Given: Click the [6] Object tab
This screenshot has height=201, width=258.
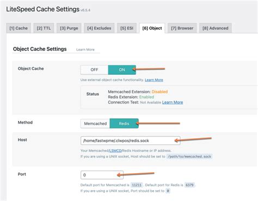Looking at the screenshot, I should pyautogui.click(x=152, y=28).
